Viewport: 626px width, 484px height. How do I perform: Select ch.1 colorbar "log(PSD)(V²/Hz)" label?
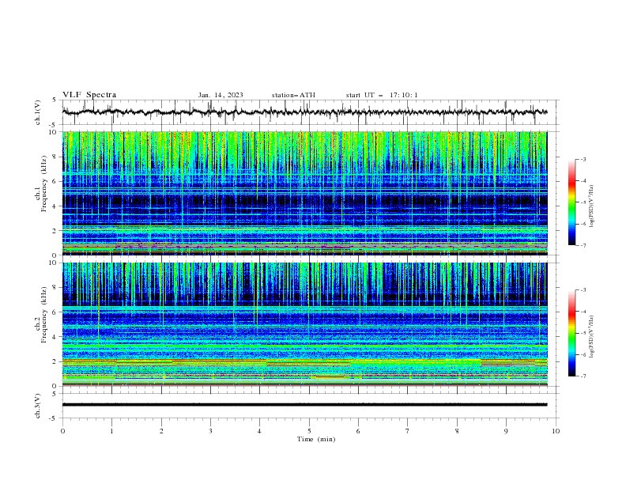591,206
